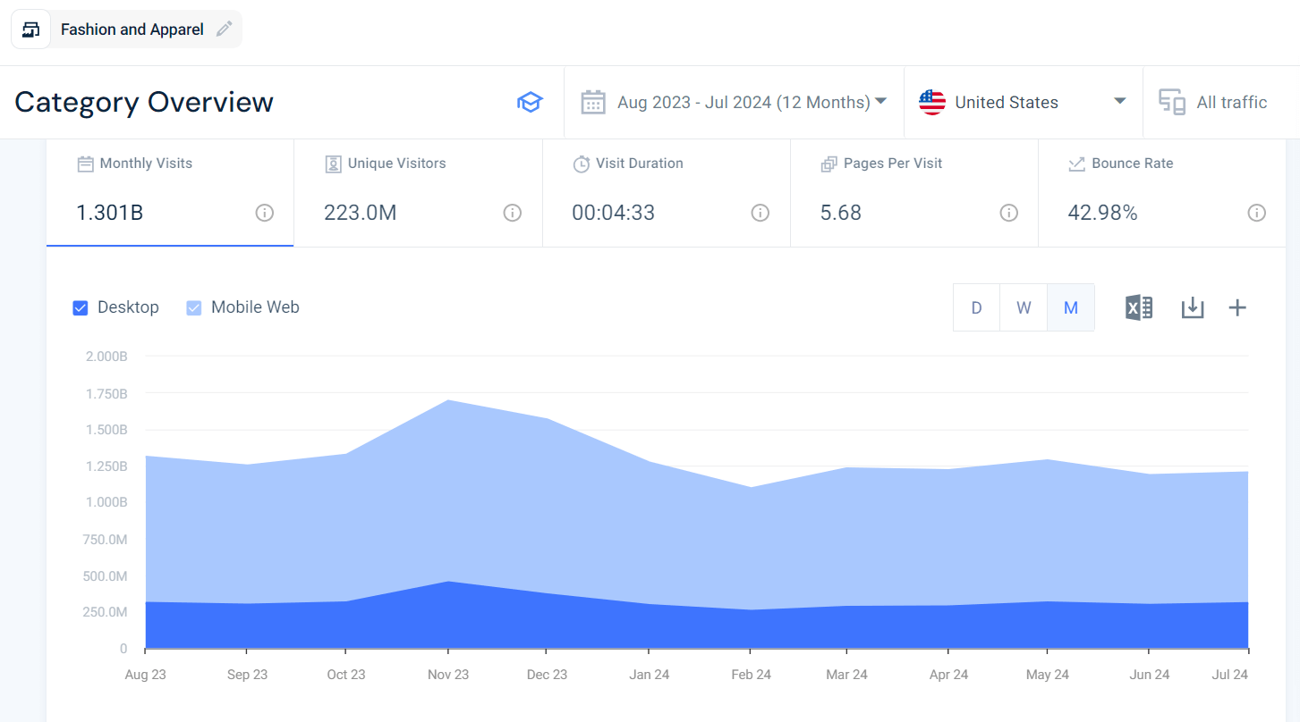Show info for Unique Visitors
The width and height of the screenshot is (1300, 722).
pyautogui.click(x=512, y=213)
